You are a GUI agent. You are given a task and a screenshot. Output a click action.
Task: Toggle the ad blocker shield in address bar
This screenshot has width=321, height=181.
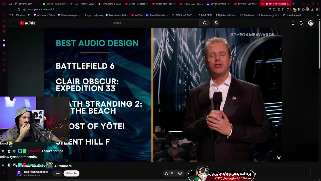click(x=279, y=9)
